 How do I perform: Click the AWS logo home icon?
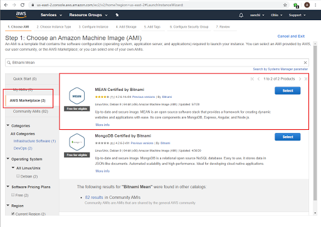pos(21,15)
